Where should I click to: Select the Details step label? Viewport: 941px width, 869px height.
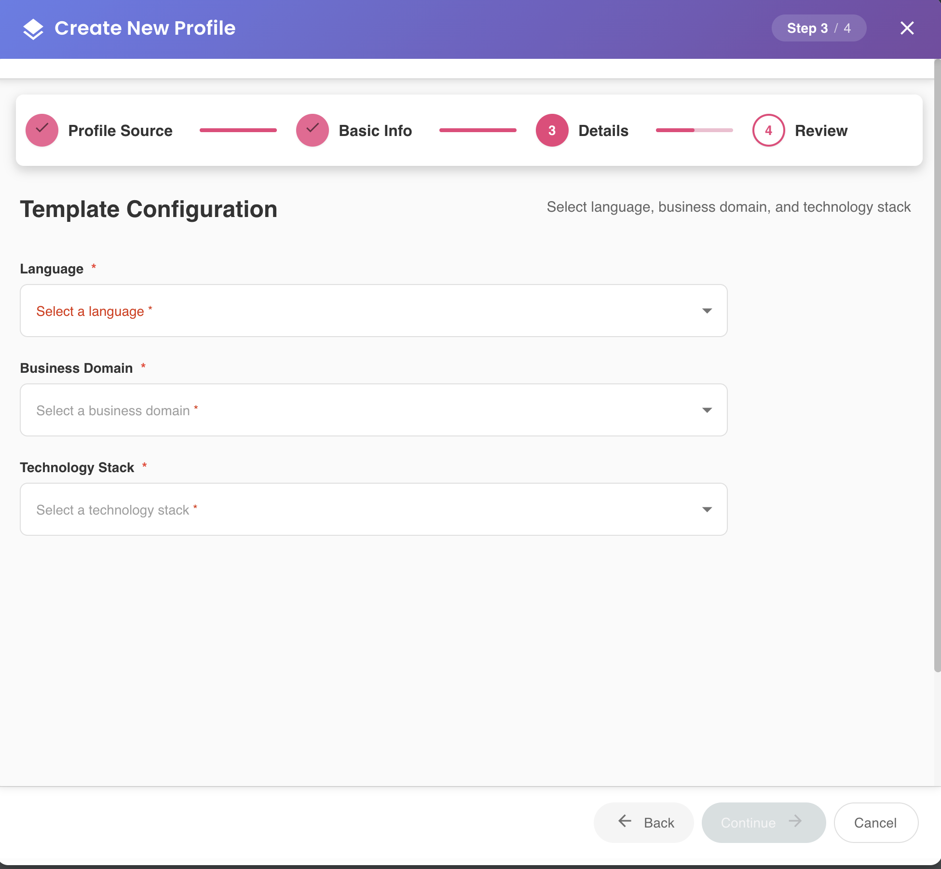603,131
